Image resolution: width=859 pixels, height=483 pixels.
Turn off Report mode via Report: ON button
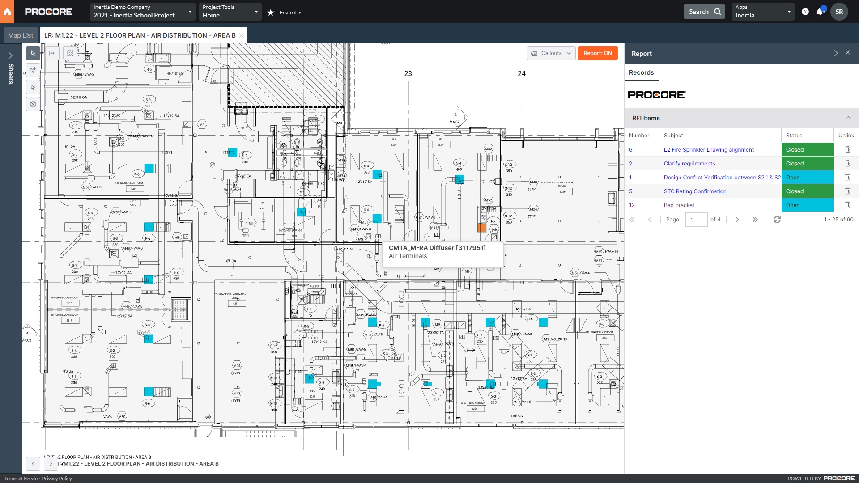[x=597, y=53]
